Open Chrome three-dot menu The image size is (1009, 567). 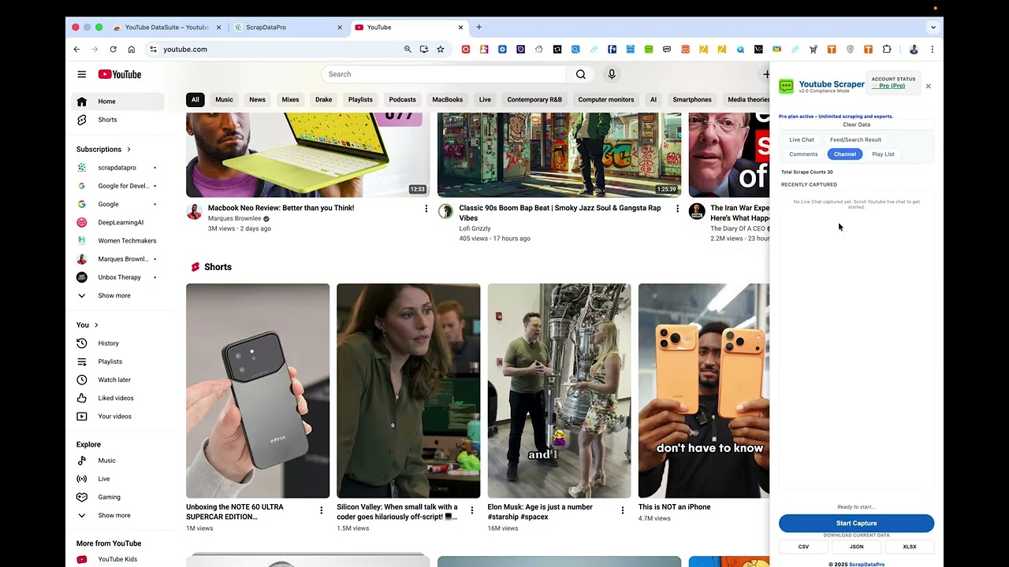pos(932,49)
